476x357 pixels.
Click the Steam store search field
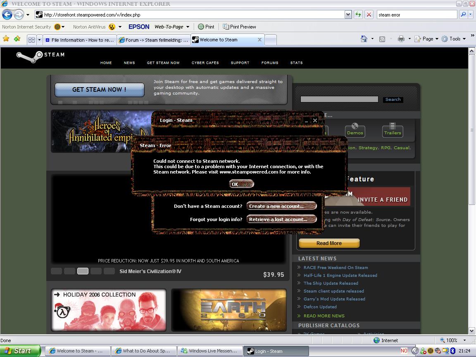click(x=339, y=99)
